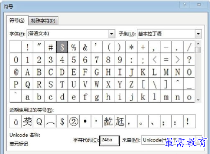Image resolution: width=210 pixels, height=154 pixels.
Task: Select the # symbol in the grid
Action: tap(51, 47)
